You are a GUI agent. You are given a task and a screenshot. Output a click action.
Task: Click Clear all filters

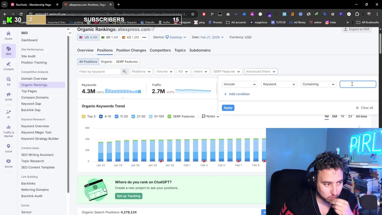(x=364, y=108)
